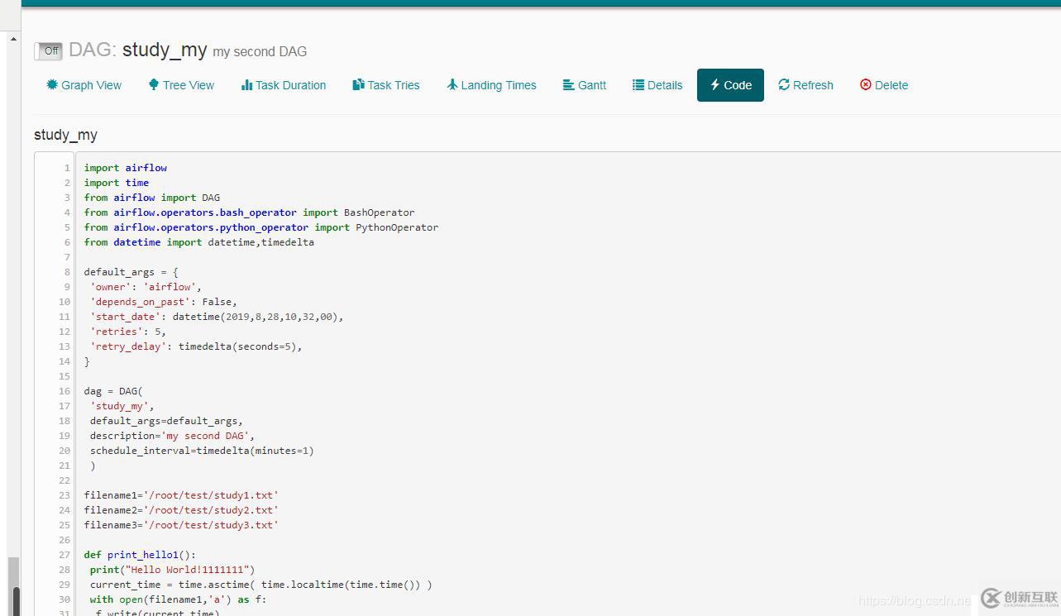Click the Refresh arrows icon

tap(784, 84)
